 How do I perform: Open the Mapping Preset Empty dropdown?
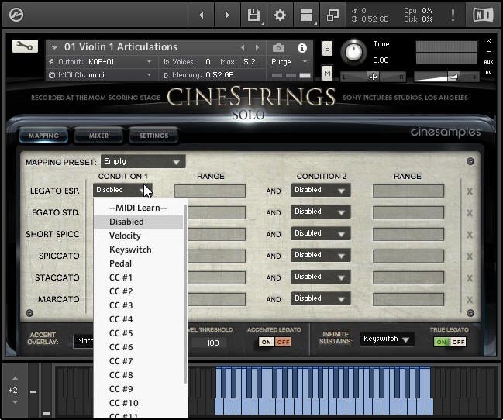(x=143, y=161)
